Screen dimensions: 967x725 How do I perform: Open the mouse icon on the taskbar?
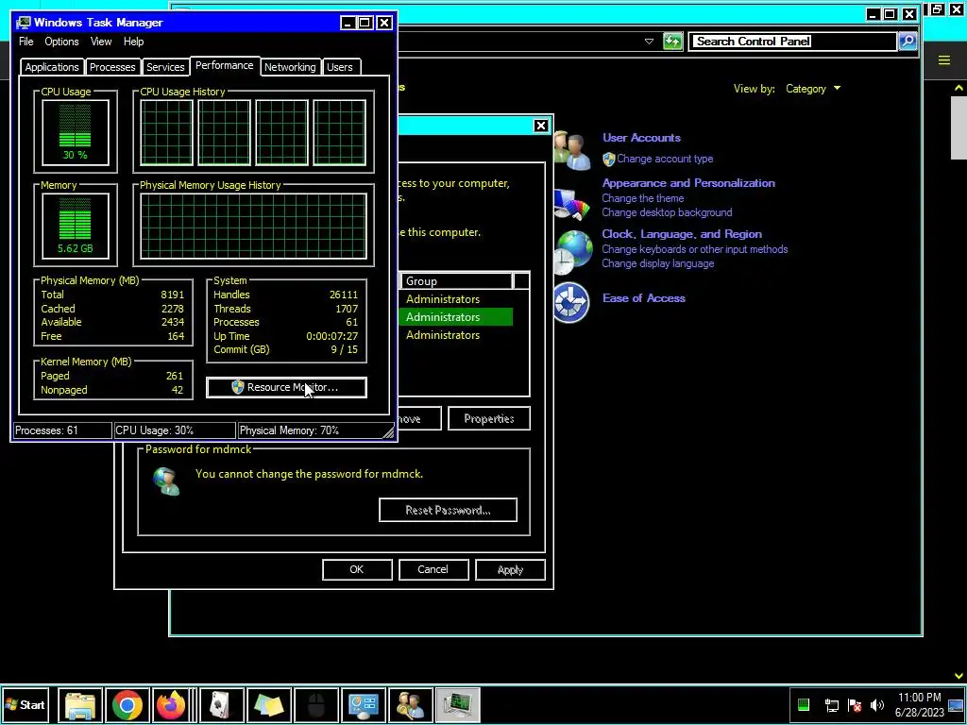point(315,704)
